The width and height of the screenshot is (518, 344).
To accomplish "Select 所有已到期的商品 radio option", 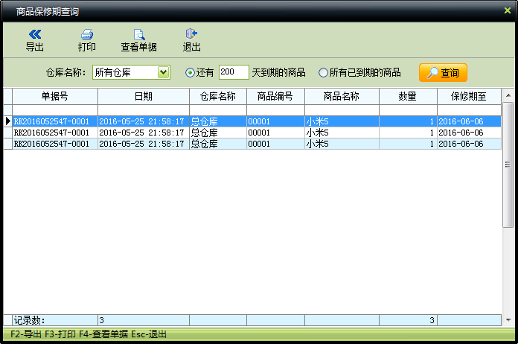I will [x=323, y=73].
